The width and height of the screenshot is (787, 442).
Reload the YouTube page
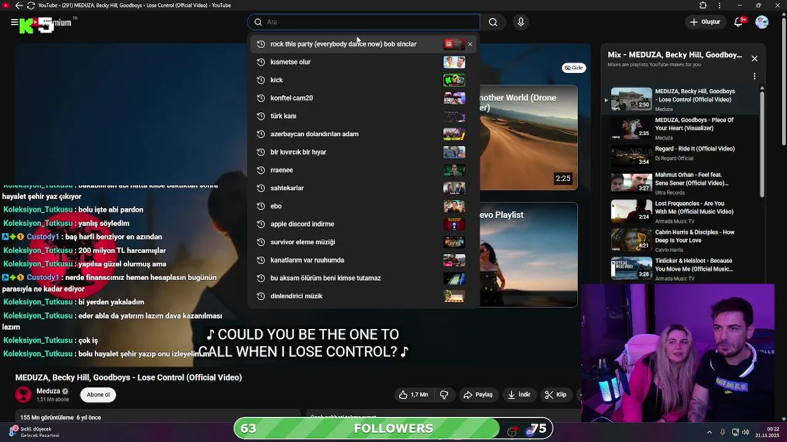click(x=31, y=6)
